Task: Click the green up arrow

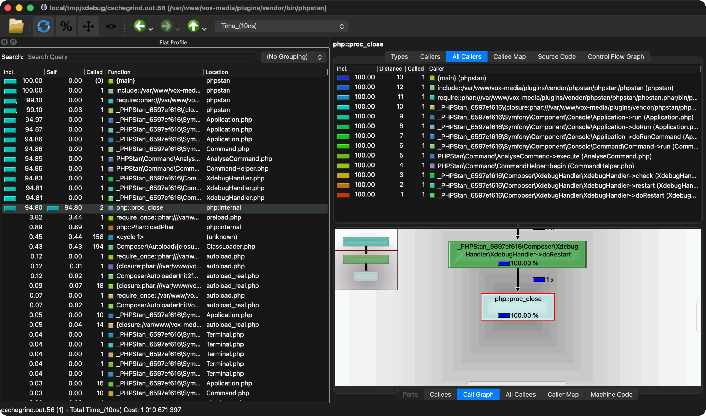Action: [193, 26]
